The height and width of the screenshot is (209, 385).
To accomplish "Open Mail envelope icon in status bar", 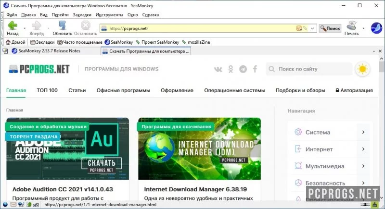I will [13, 204].
